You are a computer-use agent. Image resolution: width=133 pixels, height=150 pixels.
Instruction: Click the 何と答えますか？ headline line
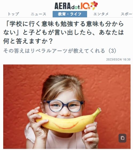(28, 41)
